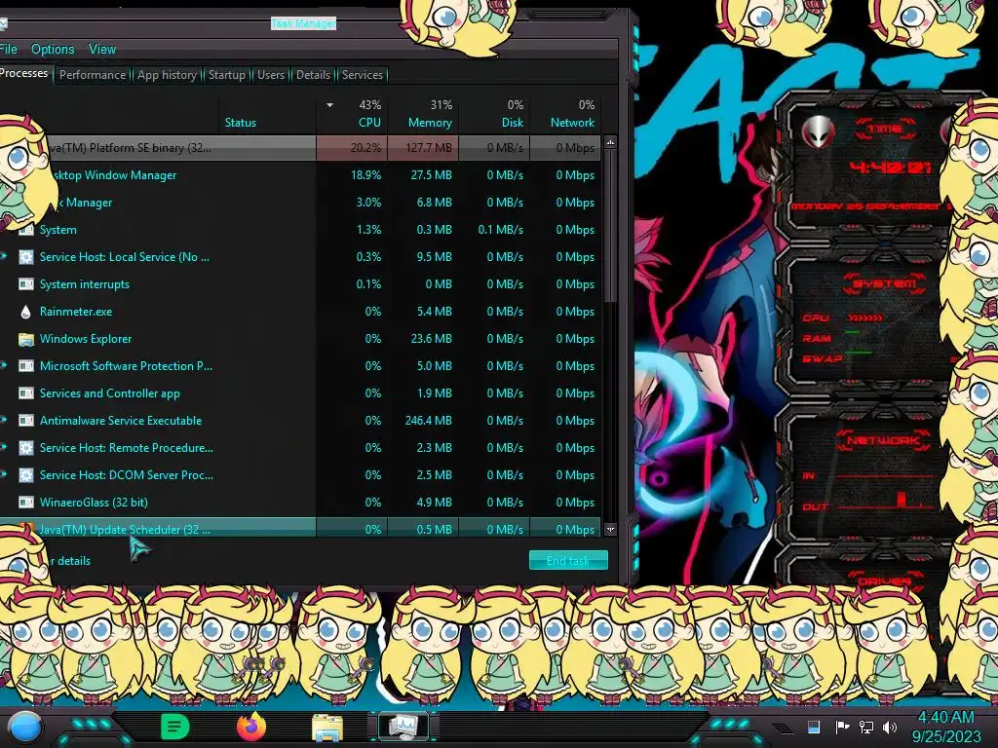Screen dimensions: 998x748
Task: Select the Java(TM) Update Scheduler row
Action: [x=300, y=529]
